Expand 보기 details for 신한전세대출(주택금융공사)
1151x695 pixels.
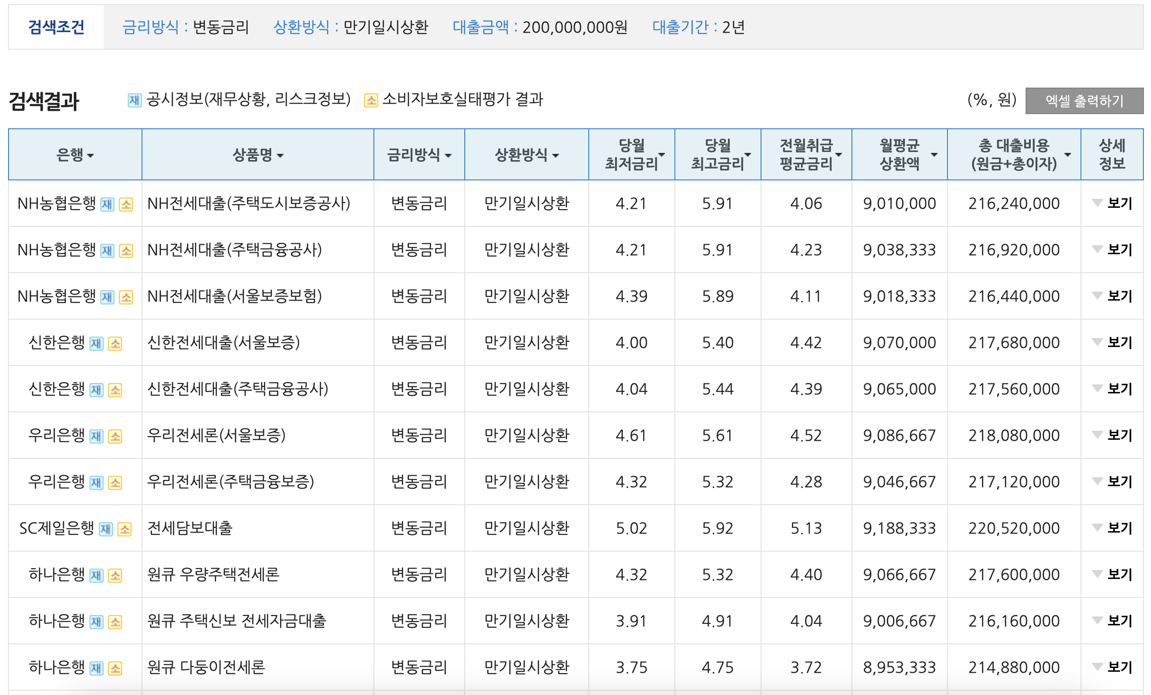click(x=1112, y=389)
